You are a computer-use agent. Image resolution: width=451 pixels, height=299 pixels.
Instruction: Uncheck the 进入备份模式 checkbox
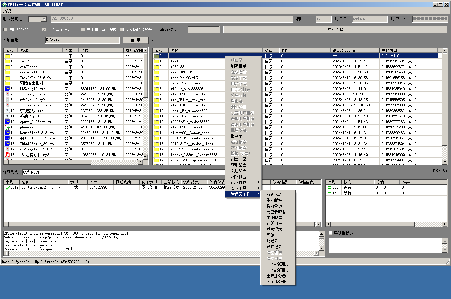(44, 30)
